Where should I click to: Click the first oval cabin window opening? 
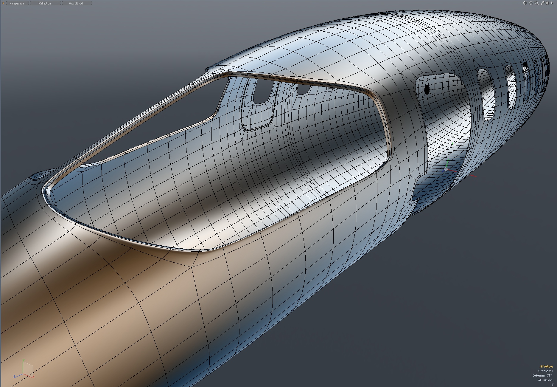click(x=486, y=94)
